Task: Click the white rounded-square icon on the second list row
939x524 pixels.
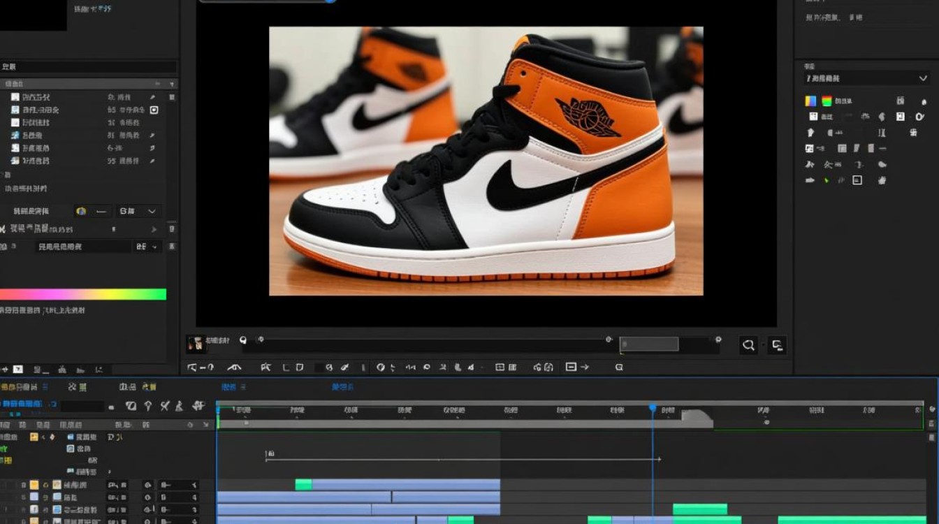Action: coord(154,110)
